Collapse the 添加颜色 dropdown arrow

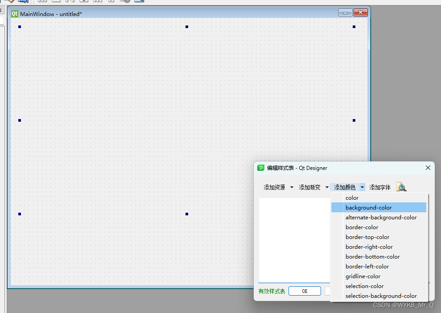coord(362,187)
